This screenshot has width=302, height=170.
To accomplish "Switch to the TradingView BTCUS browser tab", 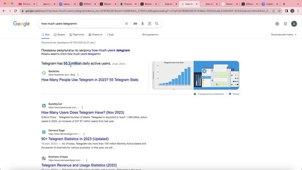I will coord(87,4).
